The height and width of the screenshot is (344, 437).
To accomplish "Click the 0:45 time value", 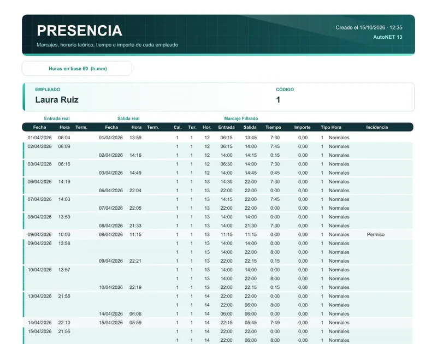I will click(x=275, y=173).
